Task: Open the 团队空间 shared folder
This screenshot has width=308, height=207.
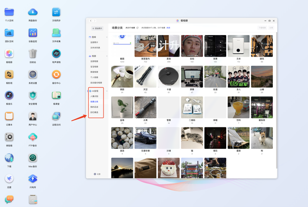Action: click(x=9, y=33)
